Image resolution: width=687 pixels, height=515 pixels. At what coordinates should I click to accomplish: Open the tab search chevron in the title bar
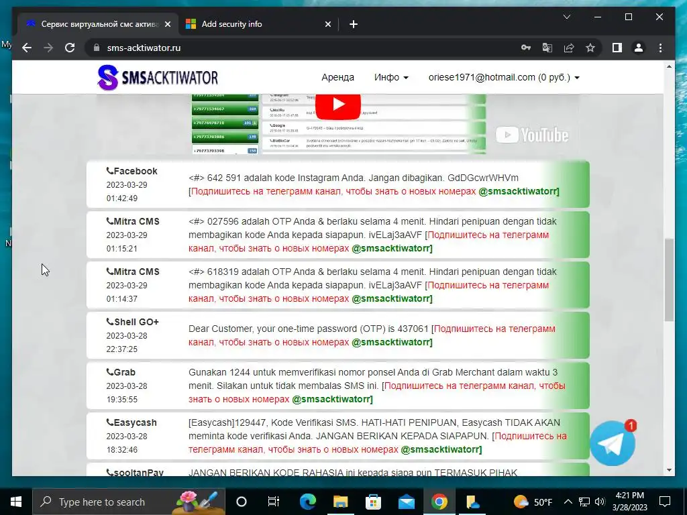coord(566,17)
